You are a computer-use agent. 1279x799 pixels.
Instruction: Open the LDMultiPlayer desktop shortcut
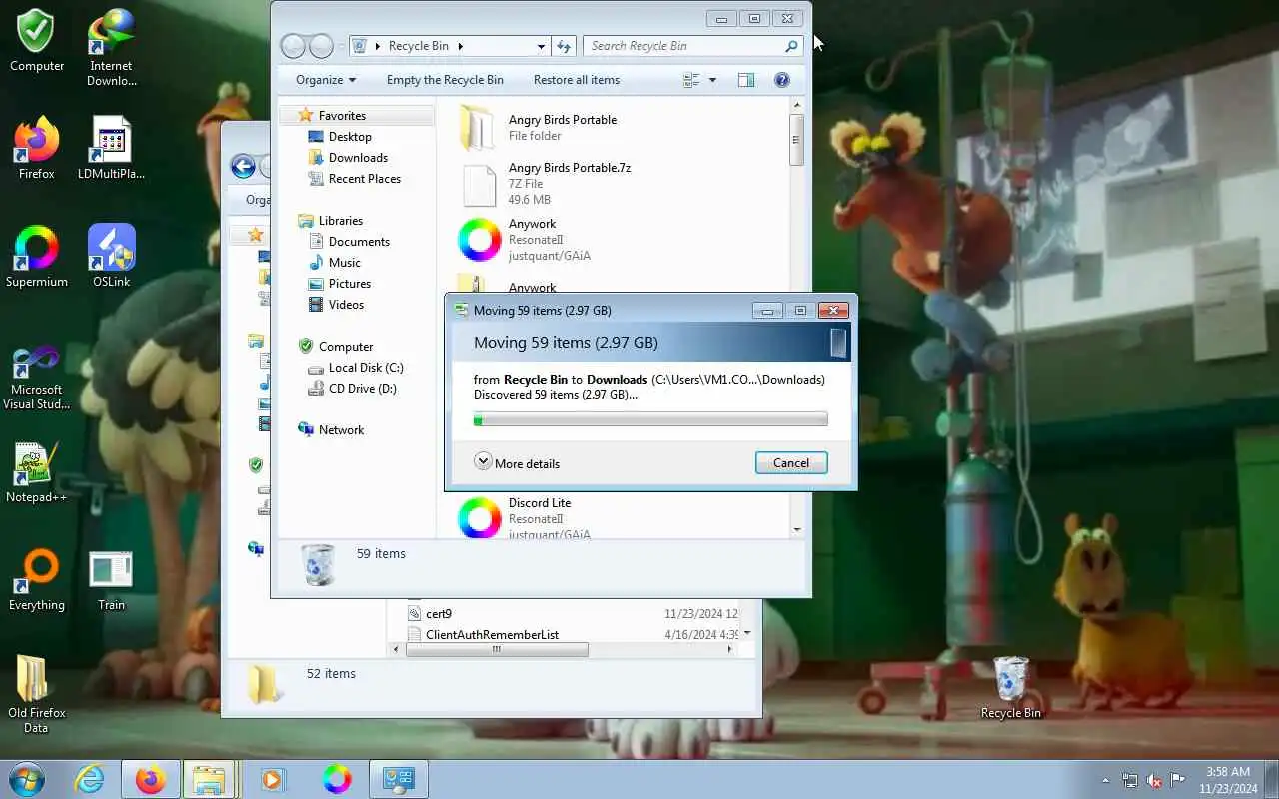[111, 148]
